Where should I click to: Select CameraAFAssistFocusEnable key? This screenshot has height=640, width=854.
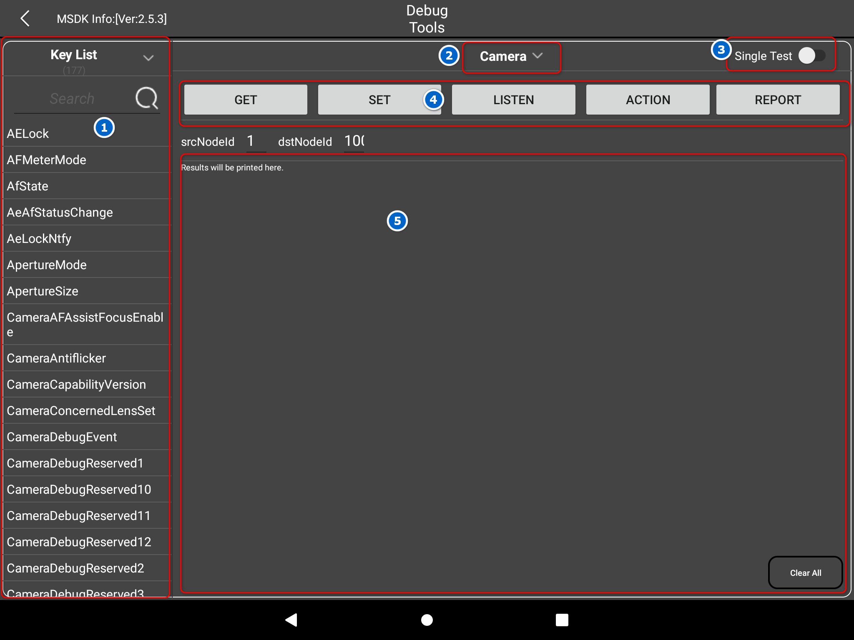(x=86, y=325)
